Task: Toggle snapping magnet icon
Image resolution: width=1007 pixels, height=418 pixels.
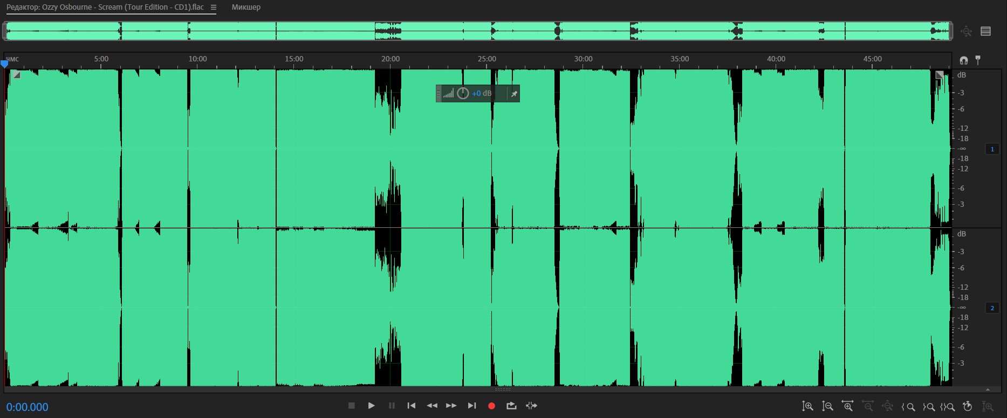Action: 964,60
